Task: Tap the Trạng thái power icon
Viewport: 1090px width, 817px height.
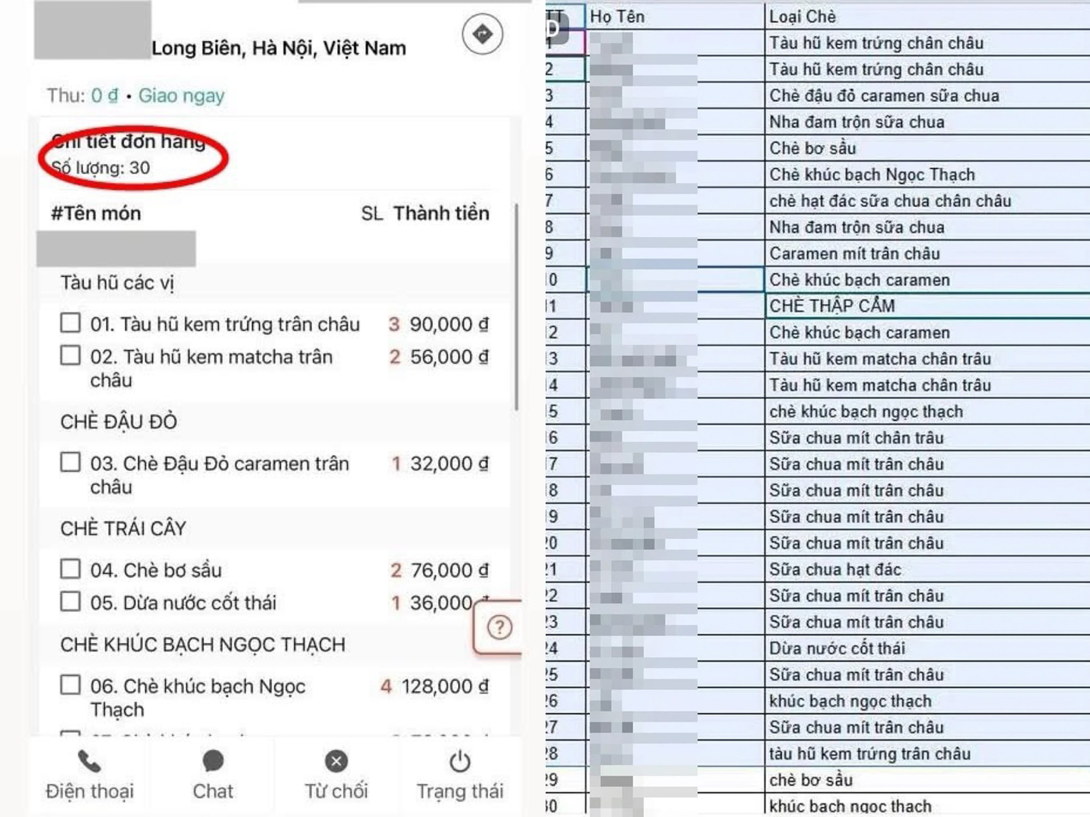Action: (x=460, y=761)
